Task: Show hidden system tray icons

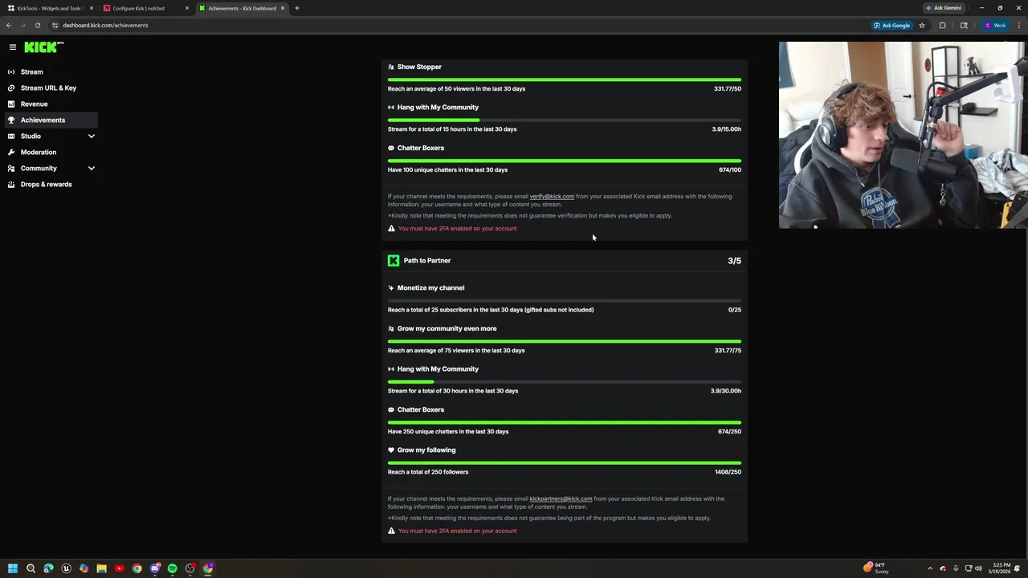Action: pyautogui.click(x=930, y=568)
